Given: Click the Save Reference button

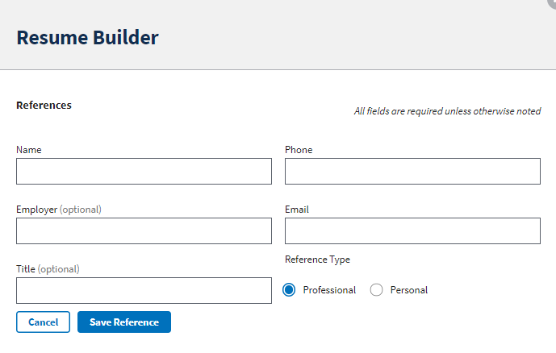Looking at the screenshot, I should pos(124,322).
